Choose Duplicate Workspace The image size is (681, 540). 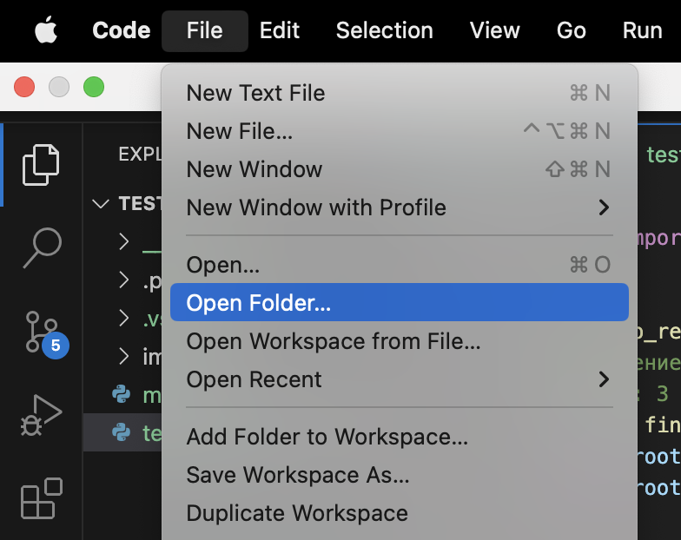pyautogui.click(x=400, y=513)
